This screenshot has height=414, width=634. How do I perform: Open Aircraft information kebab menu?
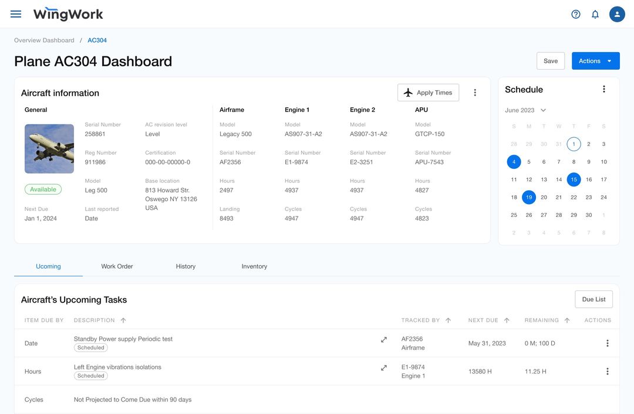point(475,93)
